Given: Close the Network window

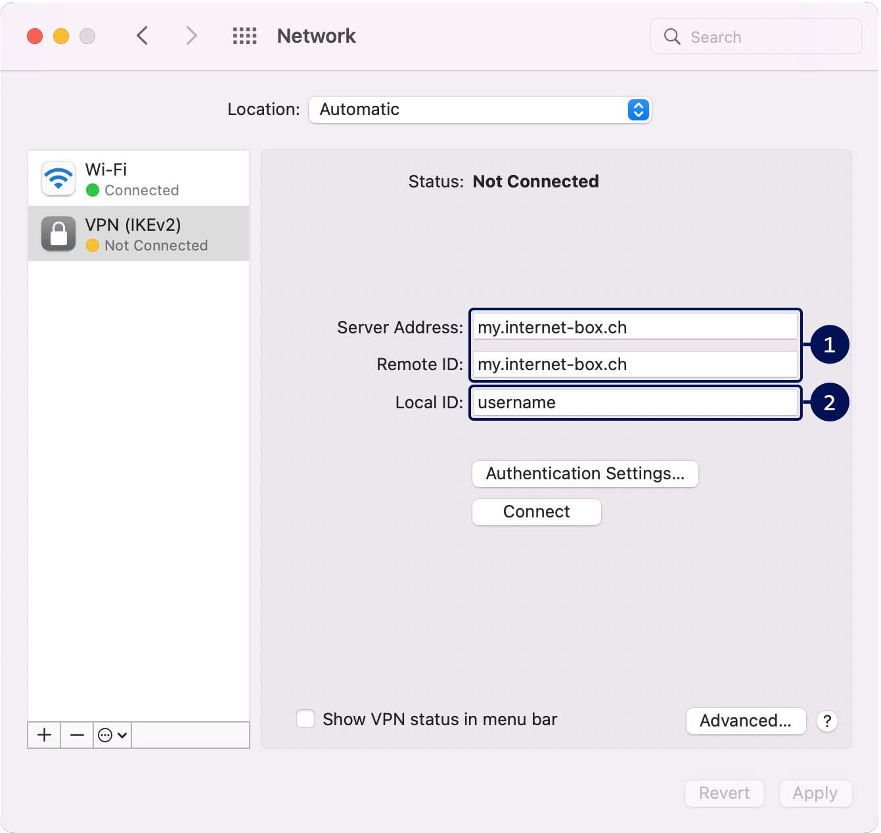Looking at the screenshot, I should click(35, 36).
